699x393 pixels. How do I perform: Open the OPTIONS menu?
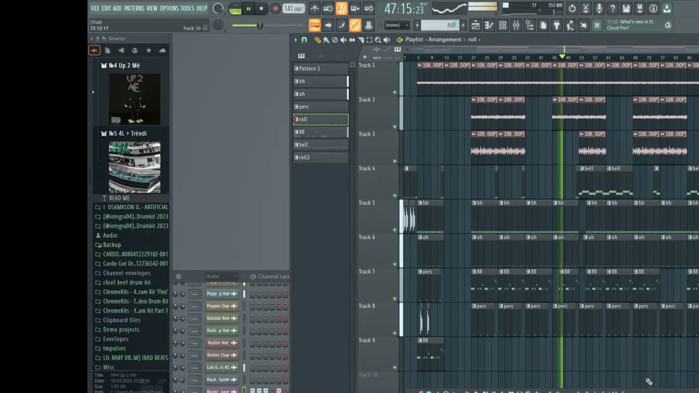[x=169, y=8]
